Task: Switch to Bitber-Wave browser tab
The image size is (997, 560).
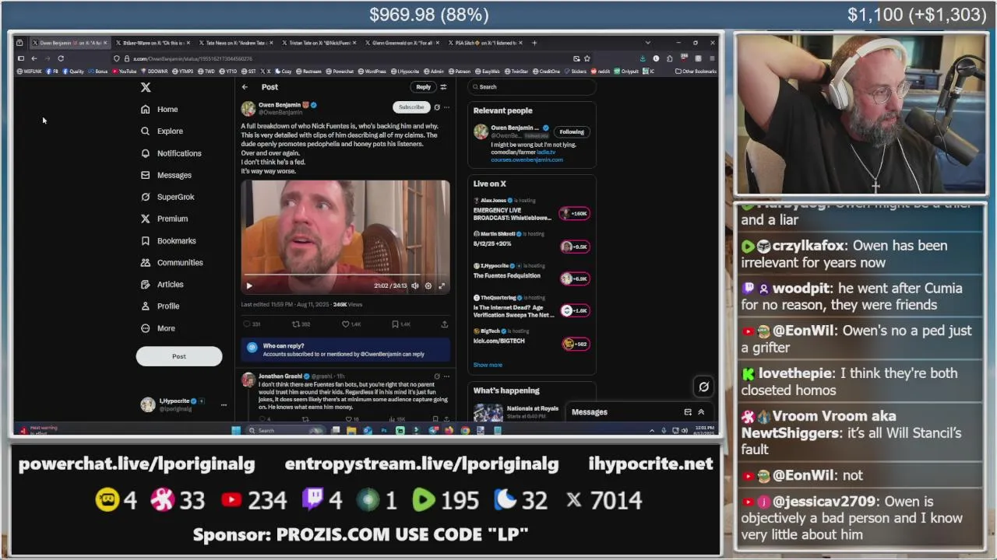Action: tap(152, 43)
